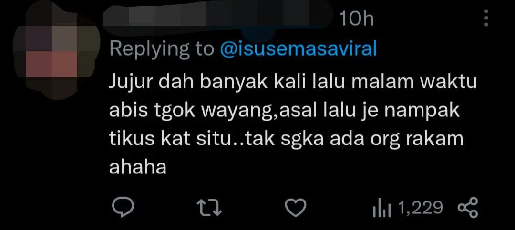Visit the @isusemasaviral profile mention
The image size is (515, 230).
tap(299, 49)
